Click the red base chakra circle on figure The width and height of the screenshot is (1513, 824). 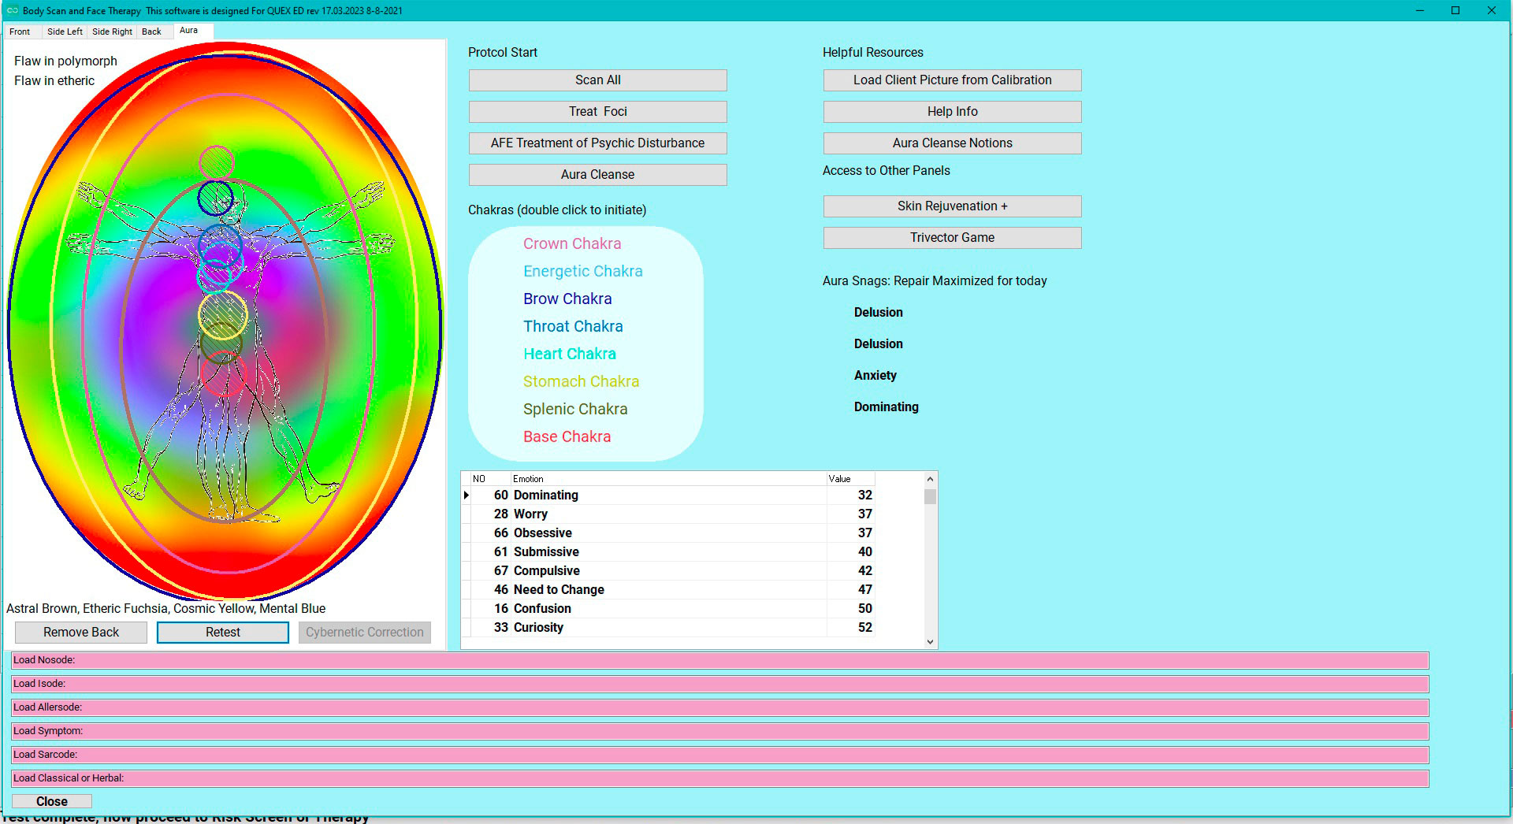[x=224, y=373]
